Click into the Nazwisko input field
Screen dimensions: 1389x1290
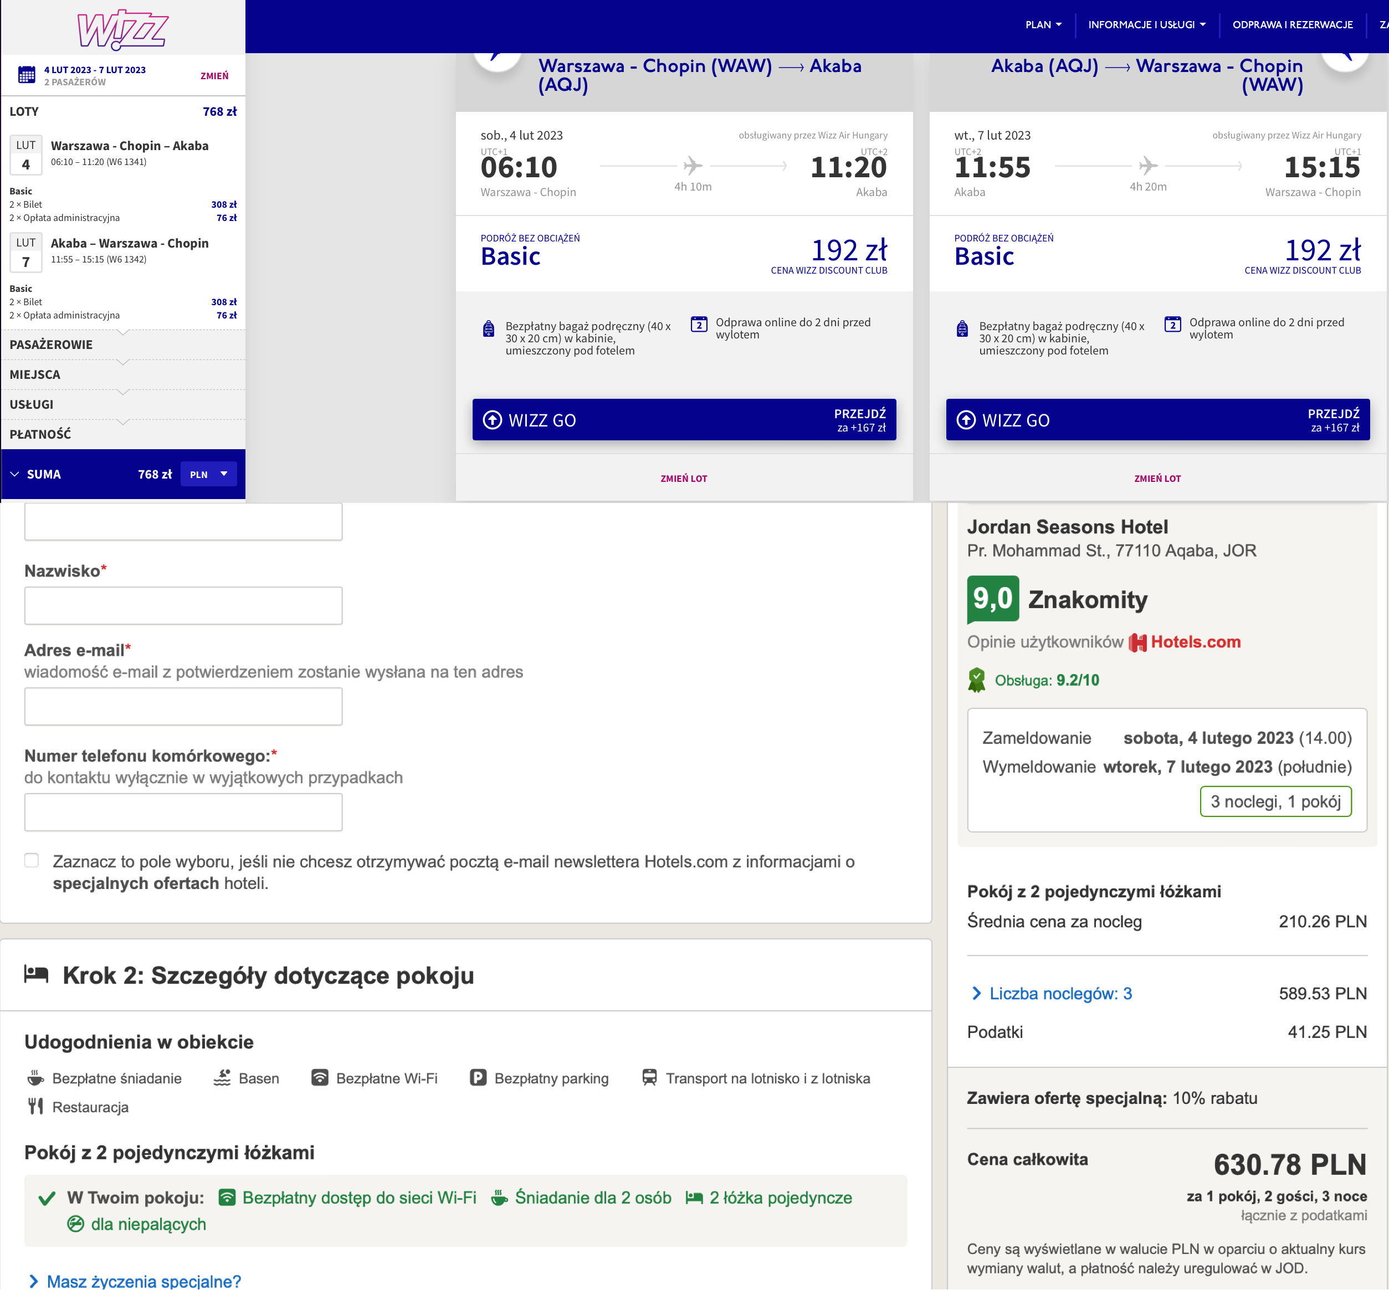click(183, 605)
